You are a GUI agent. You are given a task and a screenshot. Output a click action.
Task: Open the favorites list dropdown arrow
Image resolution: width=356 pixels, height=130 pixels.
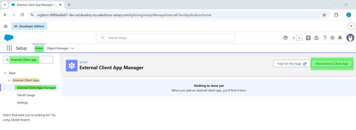[299, 38]
